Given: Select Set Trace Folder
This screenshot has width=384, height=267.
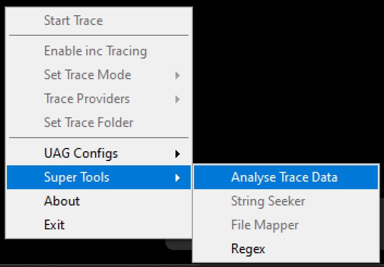Looking at the screenshot, I should click(x=89, y=122).
